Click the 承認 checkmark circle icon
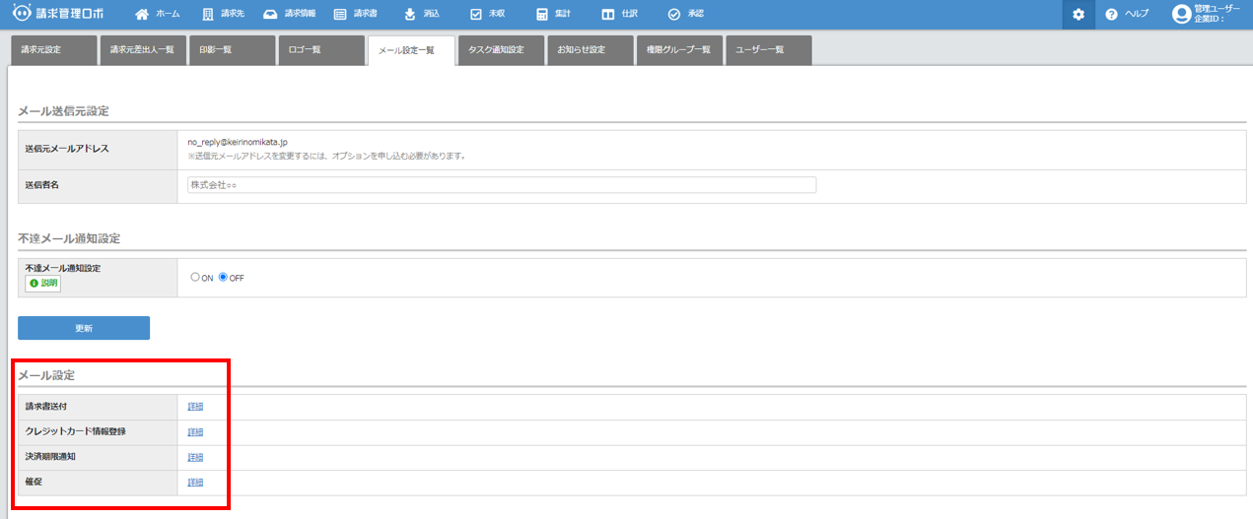1253x519 pixels. (674, 15)
